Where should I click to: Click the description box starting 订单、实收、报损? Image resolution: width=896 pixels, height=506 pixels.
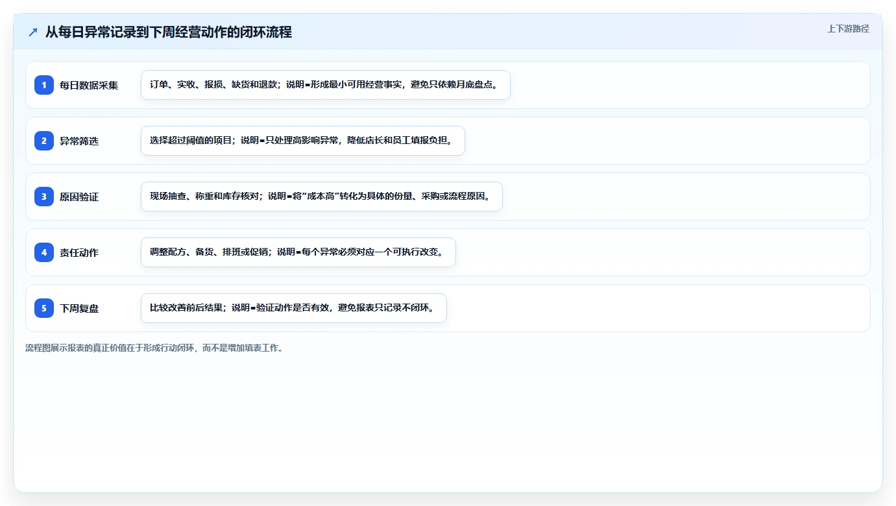326,85
